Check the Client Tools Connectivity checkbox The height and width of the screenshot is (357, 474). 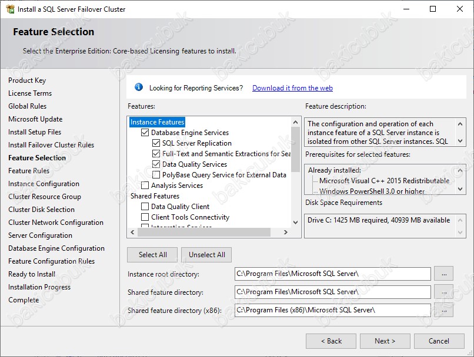pyautogui.click(x=145, y=217)
